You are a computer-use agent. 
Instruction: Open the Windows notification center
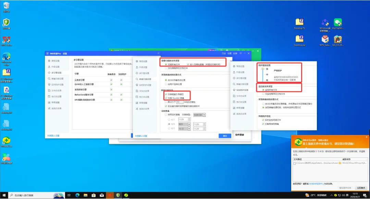tap(365, 195)
